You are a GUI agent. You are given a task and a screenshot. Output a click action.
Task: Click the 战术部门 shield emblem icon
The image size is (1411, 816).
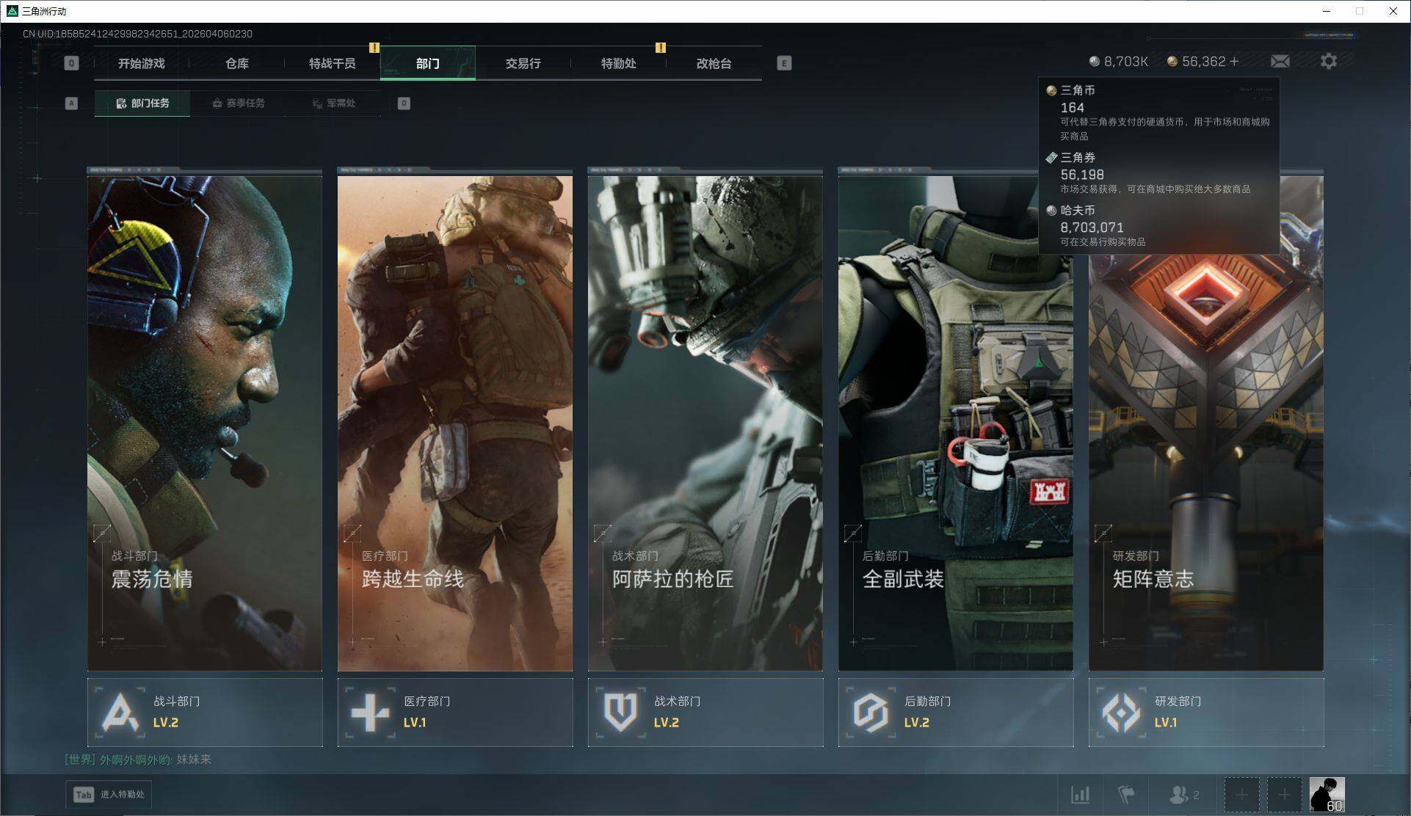click(620, 712)
